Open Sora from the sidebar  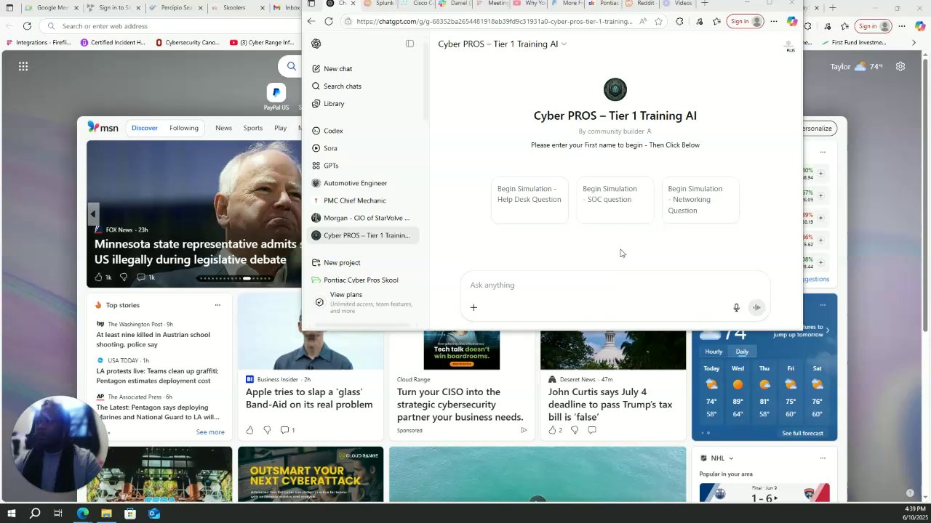[x=330, y=148]
